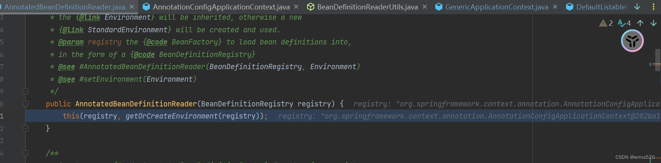Open the DefaultListable tab

pyautogui.click(x=601, y=7)
